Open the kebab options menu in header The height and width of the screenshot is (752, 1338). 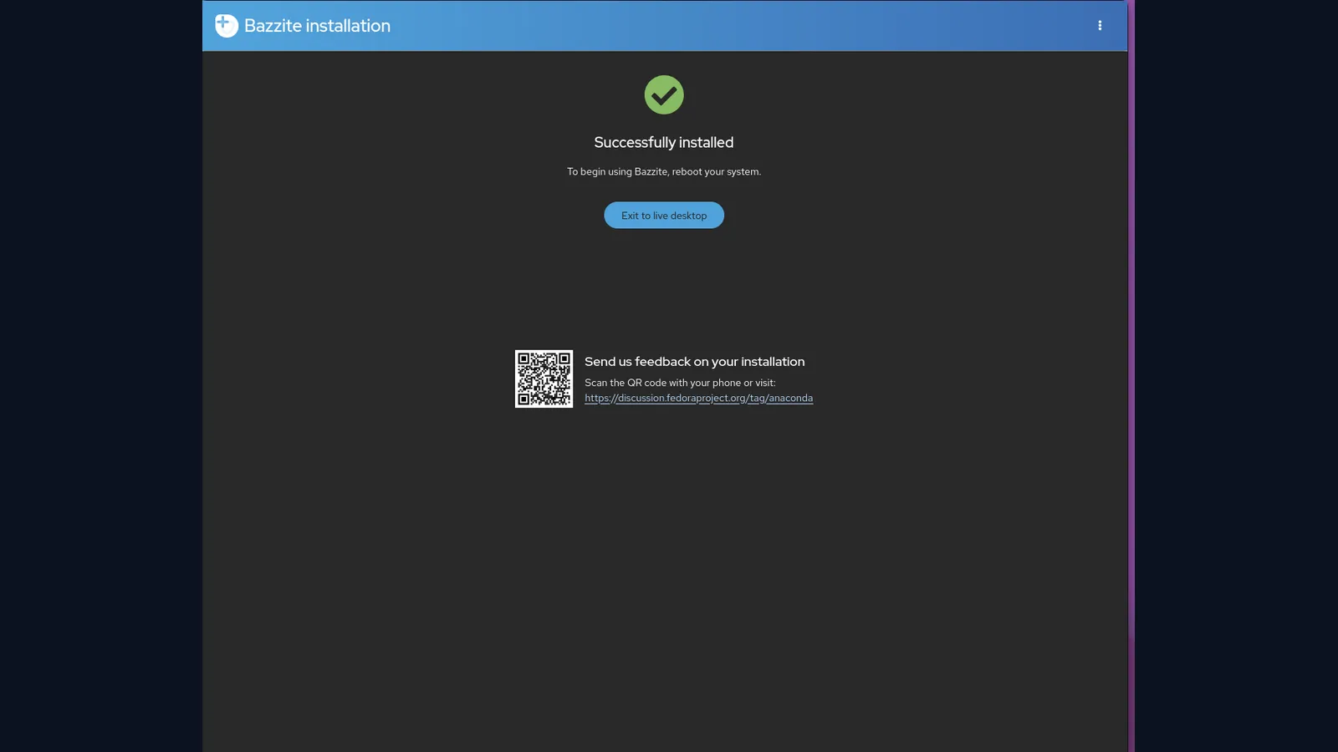1100,26
